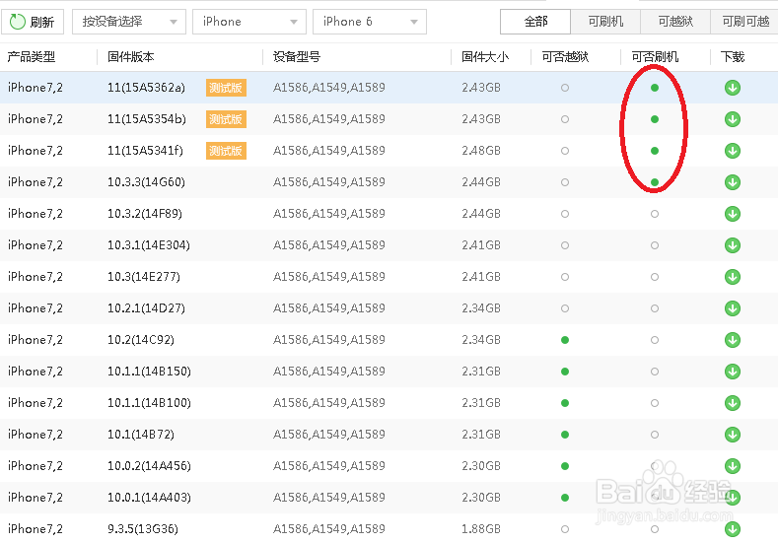Switch to the 可刷机 tab
The height and width of the screenshot is (543, 778).
click(x=605, y=22)
